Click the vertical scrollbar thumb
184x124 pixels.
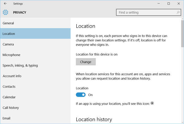(x=182, y=34)
